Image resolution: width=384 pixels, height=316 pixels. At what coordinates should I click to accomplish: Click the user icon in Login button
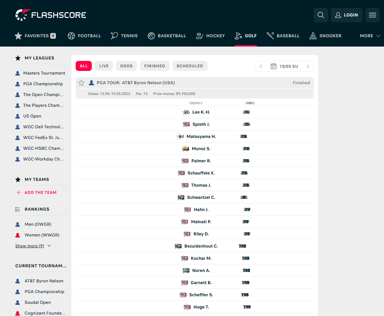338,15
